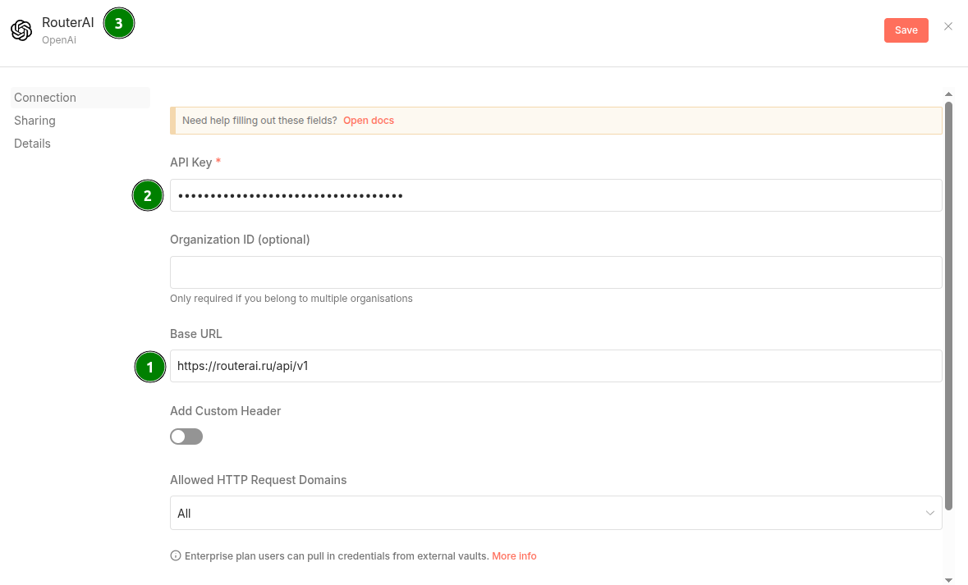Image resolution: width=968 pixels, height=585 pixels.
Task: Click the RouterAI credential name
Action: pos(68,23)
